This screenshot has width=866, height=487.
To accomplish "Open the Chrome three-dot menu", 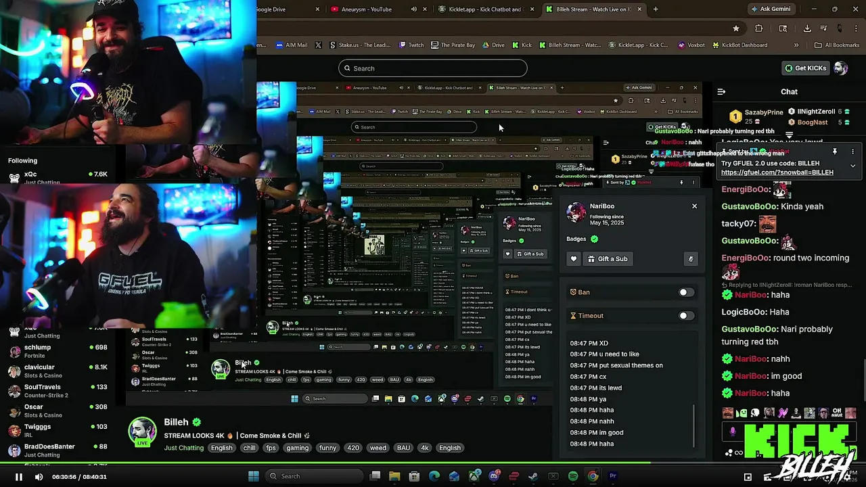I will [857, 28].
